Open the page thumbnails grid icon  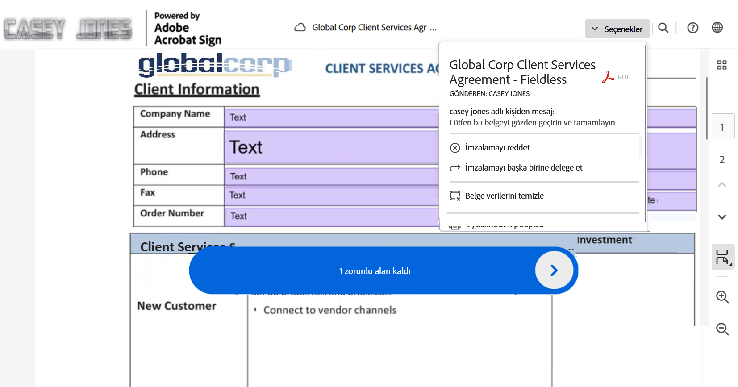coord(722,65)
